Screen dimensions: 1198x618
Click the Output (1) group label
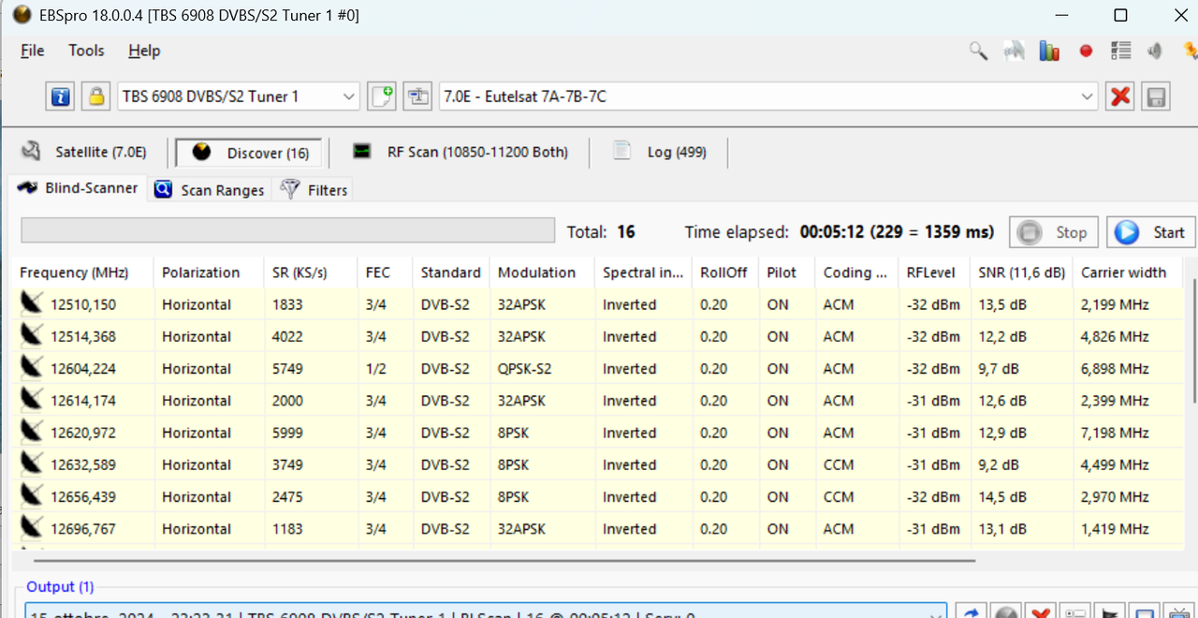point(60,587)
